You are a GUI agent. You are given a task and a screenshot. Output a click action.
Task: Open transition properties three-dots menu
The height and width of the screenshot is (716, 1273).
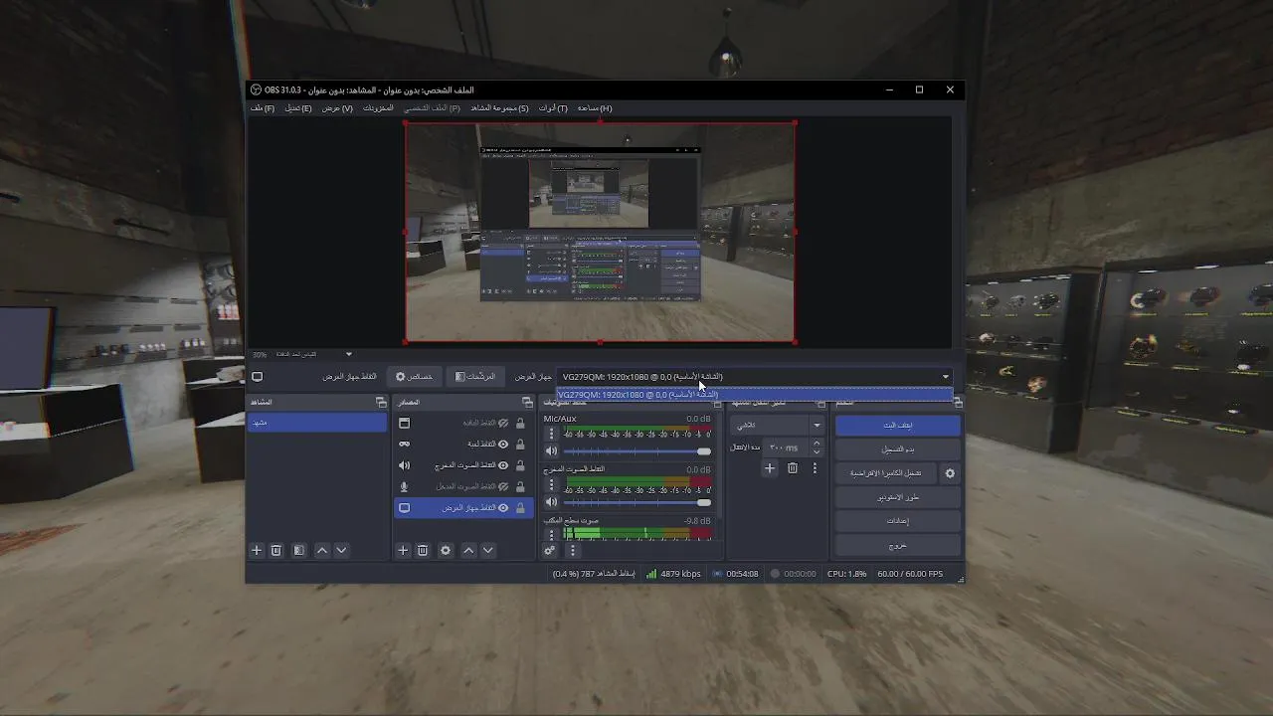point(815,467)
